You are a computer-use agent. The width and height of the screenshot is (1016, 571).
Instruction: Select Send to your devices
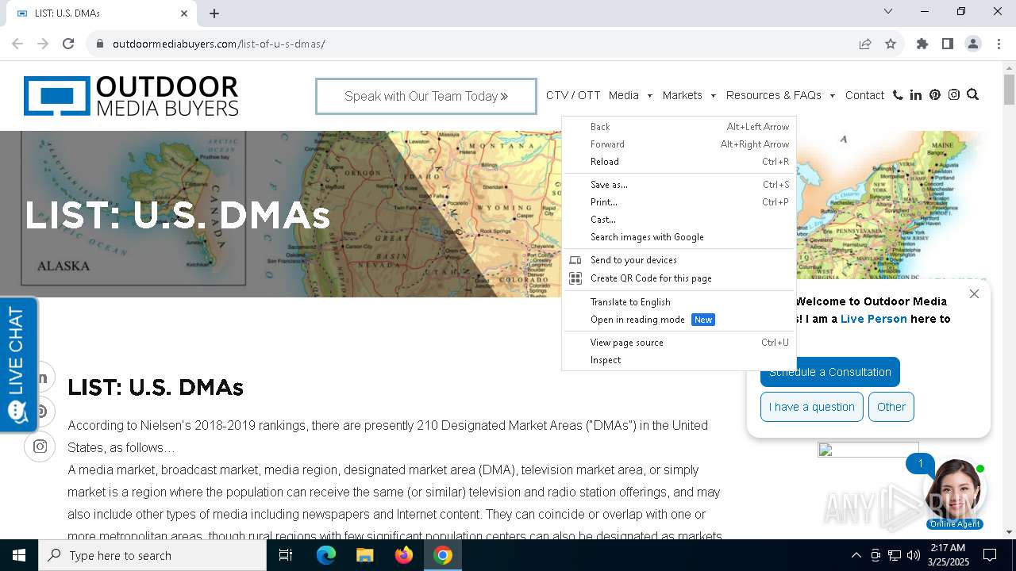click(x=679, y=260)
